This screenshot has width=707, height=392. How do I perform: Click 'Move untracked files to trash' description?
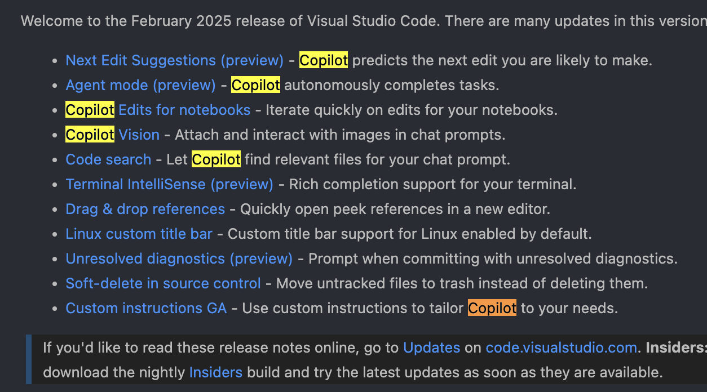(x=462, y=283)
